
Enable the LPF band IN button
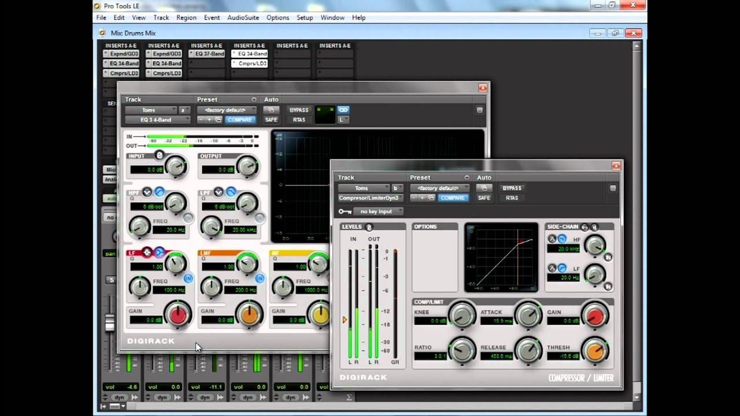[x=260, y=218]
